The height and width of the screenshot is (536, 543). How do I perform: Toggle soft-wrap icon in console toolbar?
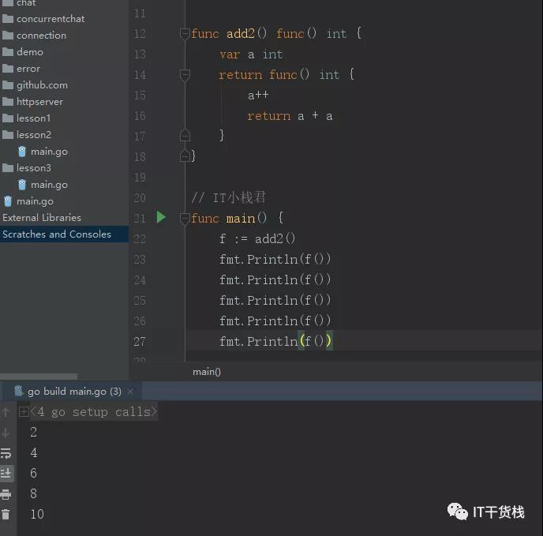[x=6, y=453]
